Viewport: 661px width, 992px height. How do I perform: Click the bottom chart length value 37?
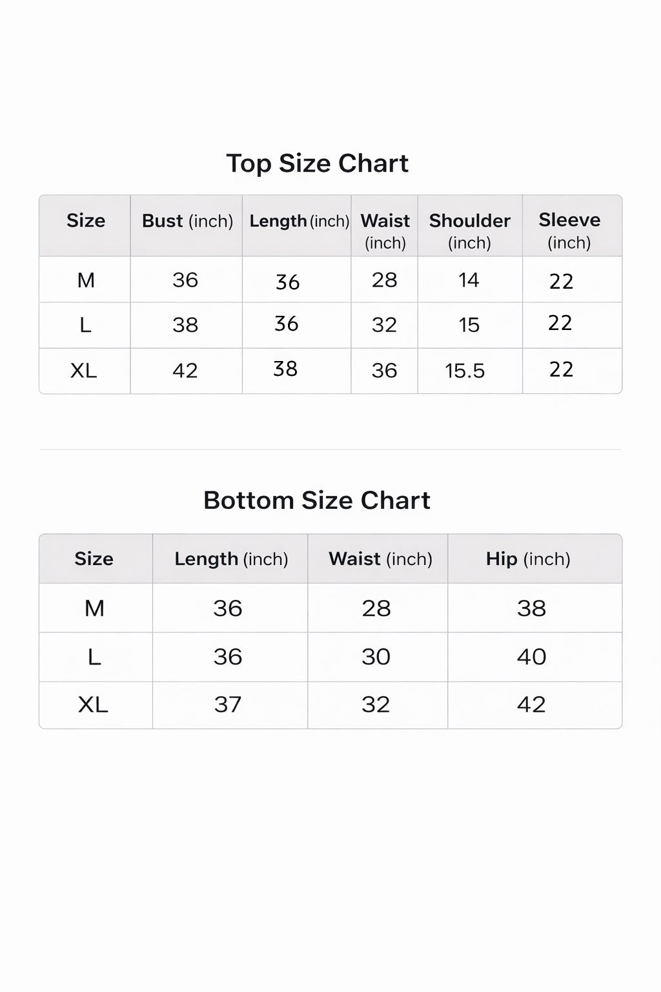pyautogui.click(x=228, y=705)
